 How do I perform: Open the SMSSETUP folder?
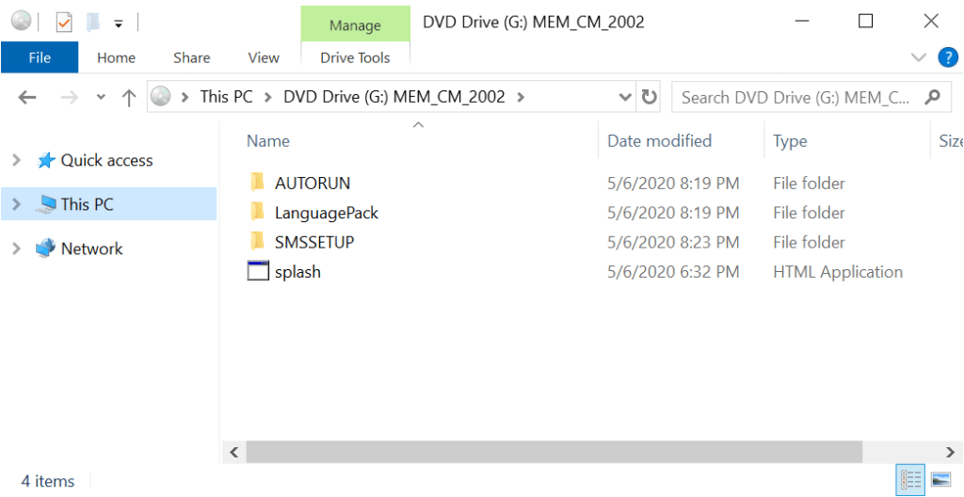coord(313,242)
